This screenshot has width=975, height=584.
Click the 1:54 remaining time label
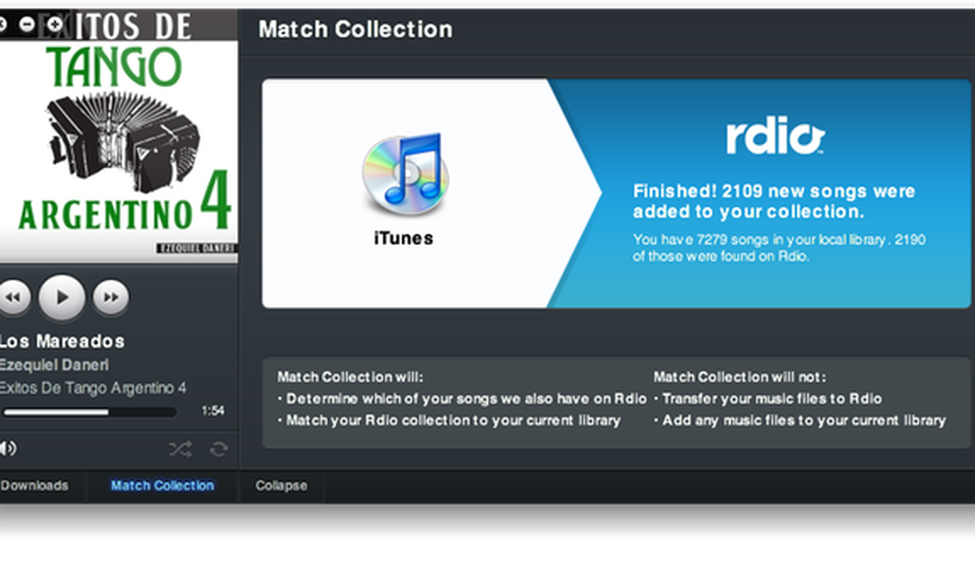[x=213, y=411]
